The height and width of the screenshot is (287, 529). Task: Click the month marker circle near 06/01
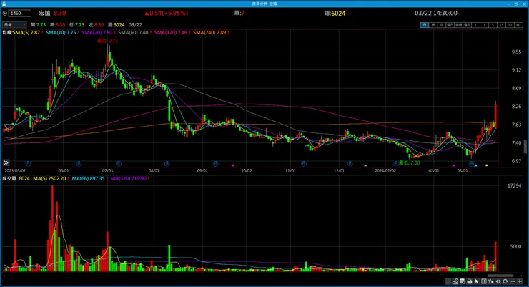click(x=79, y=163)
